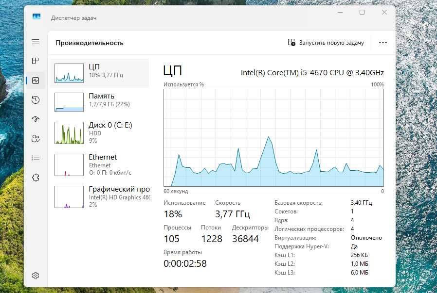437x293 pixels.
Task: Click the Ethernet mini graph thumbnail
Action: pos(69,164)
